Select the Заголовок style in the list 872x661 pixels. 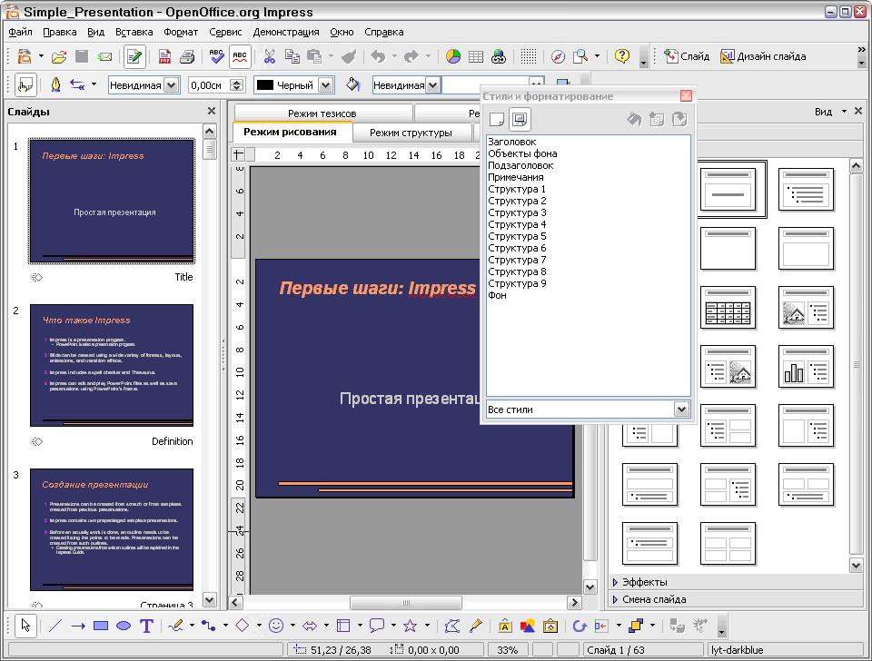click(x=511, y=142)
